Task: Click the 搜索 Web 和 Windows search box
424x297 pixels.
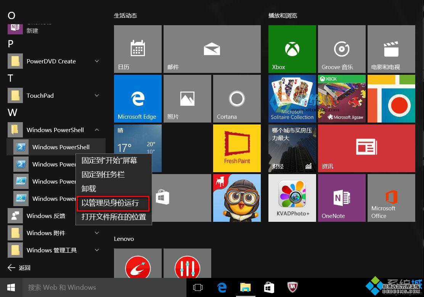Action: coord(104,287)
